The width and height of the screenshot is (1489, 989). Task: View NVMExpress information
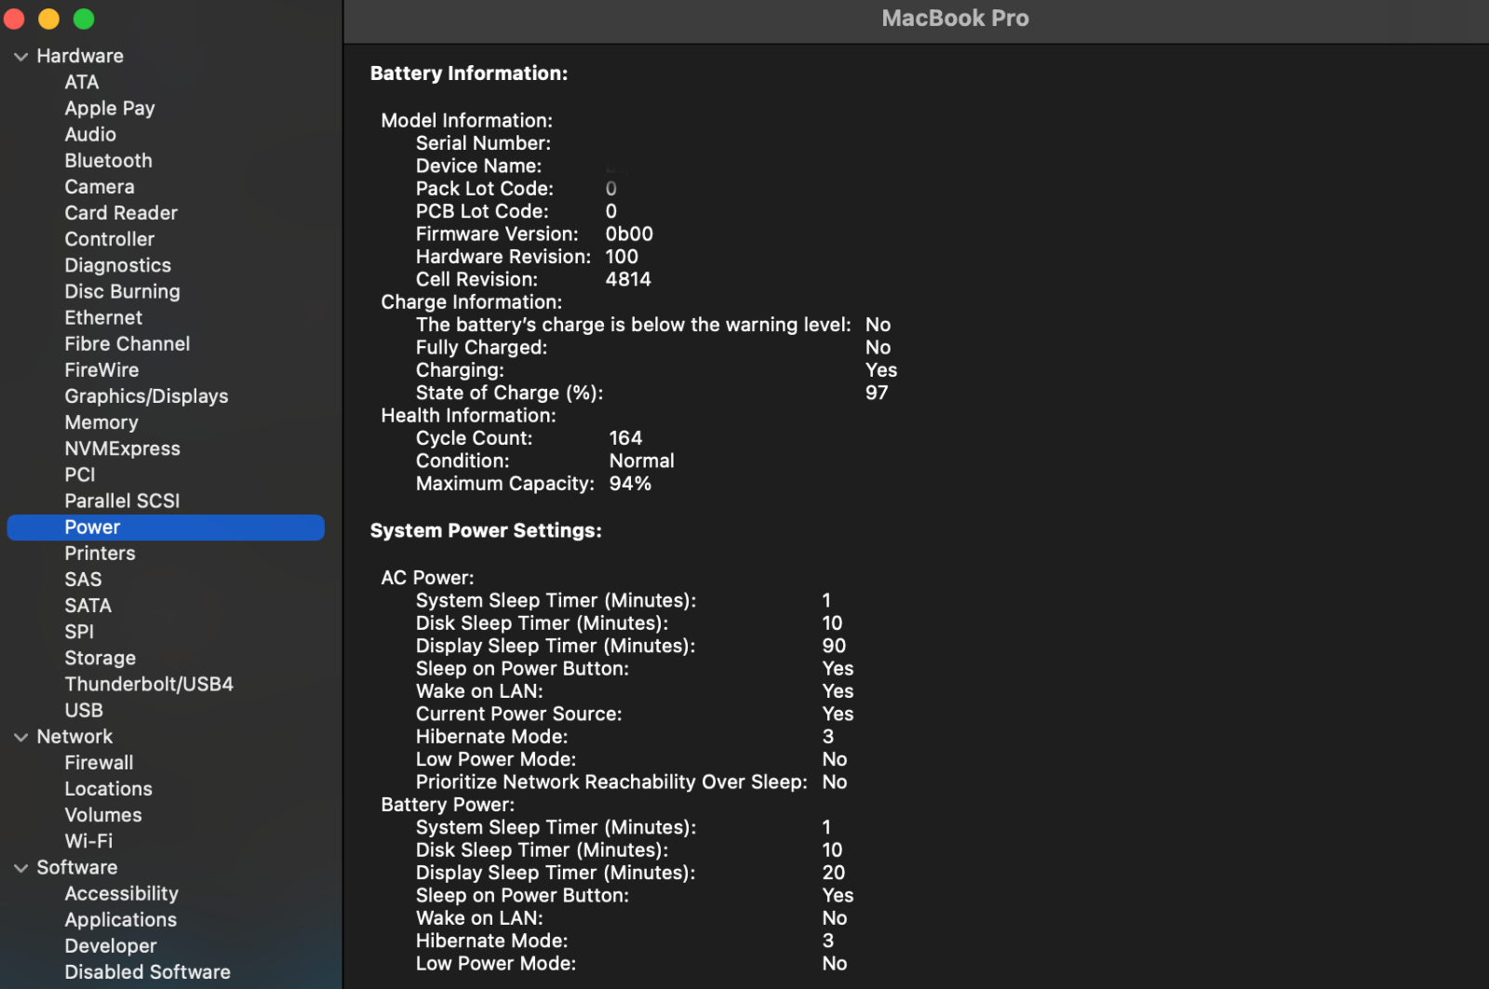(x=123, y=448)
